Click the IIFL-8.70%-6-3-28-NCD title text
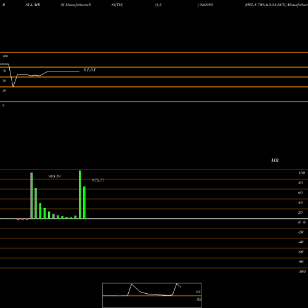This screenshot has height=308, width=308. coord(265,5)
